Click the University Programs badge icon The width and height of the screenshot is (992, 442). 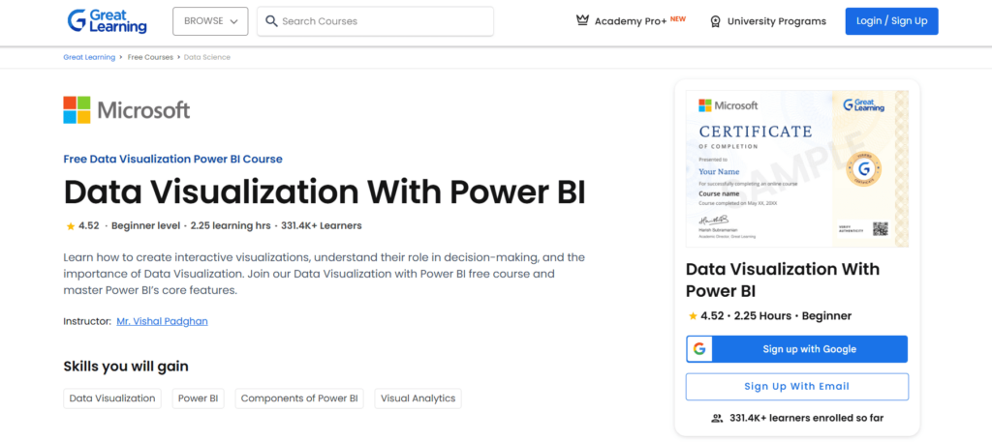point(715,21)
